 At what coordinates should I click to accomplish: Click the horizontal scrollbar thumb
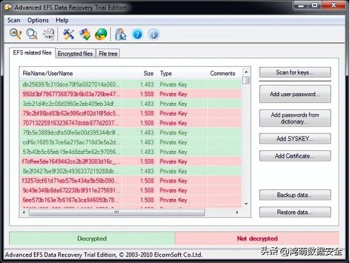[x=117, y=213]
